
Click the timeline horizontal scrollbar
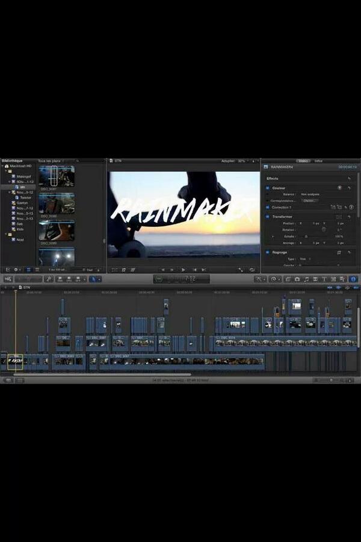(102, 375)
